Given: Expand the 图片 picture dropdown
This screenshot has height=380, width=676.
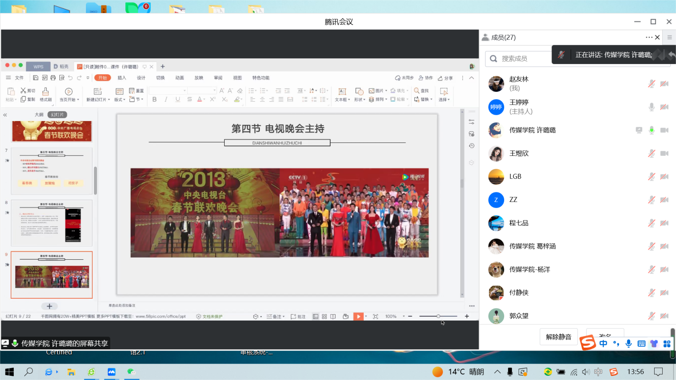Looking at the screenshot, I should (386, 90).
